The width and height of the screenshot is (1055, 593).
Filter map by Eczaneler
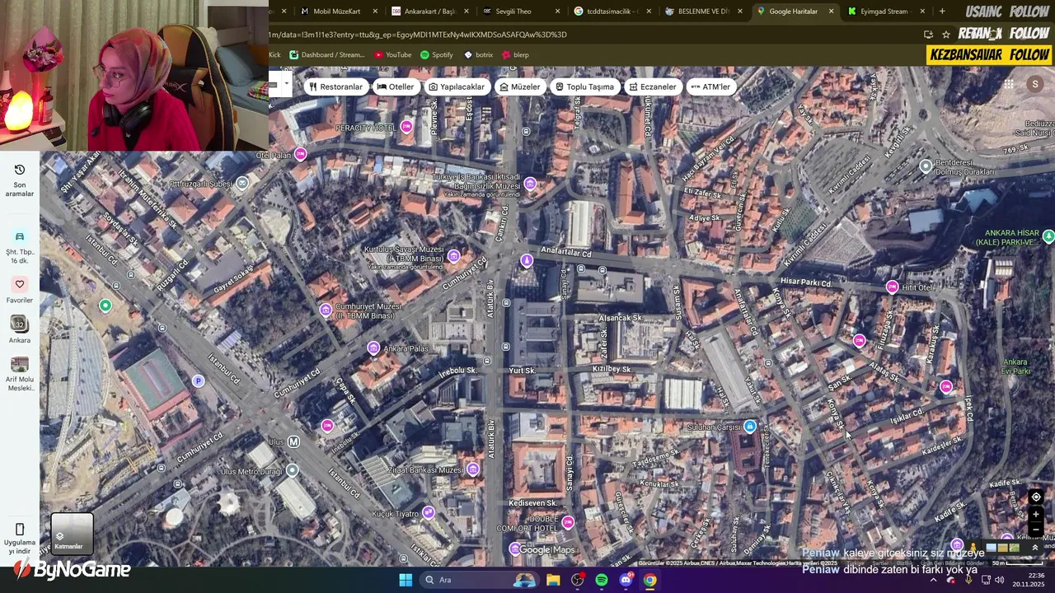coord(653,86)
